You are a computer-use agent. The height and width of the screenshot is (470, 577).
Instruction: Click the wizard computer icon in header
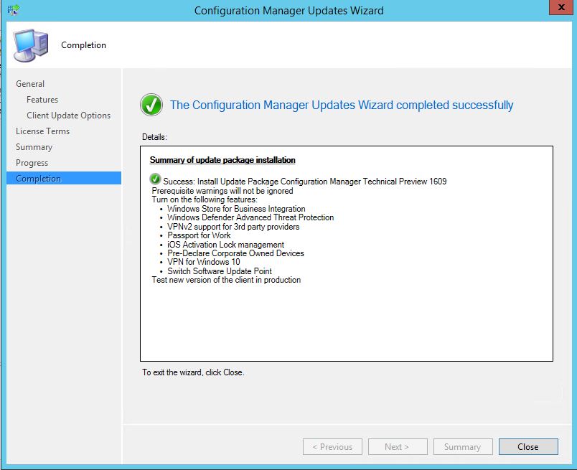[32, 44]
